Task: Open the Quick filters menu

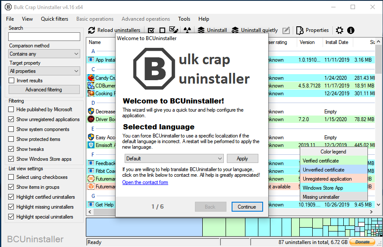Action: 54,19
